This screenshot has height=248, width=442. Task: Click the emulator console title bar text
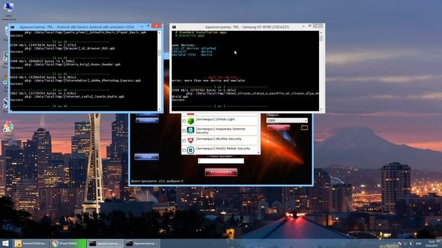(77, 27)
